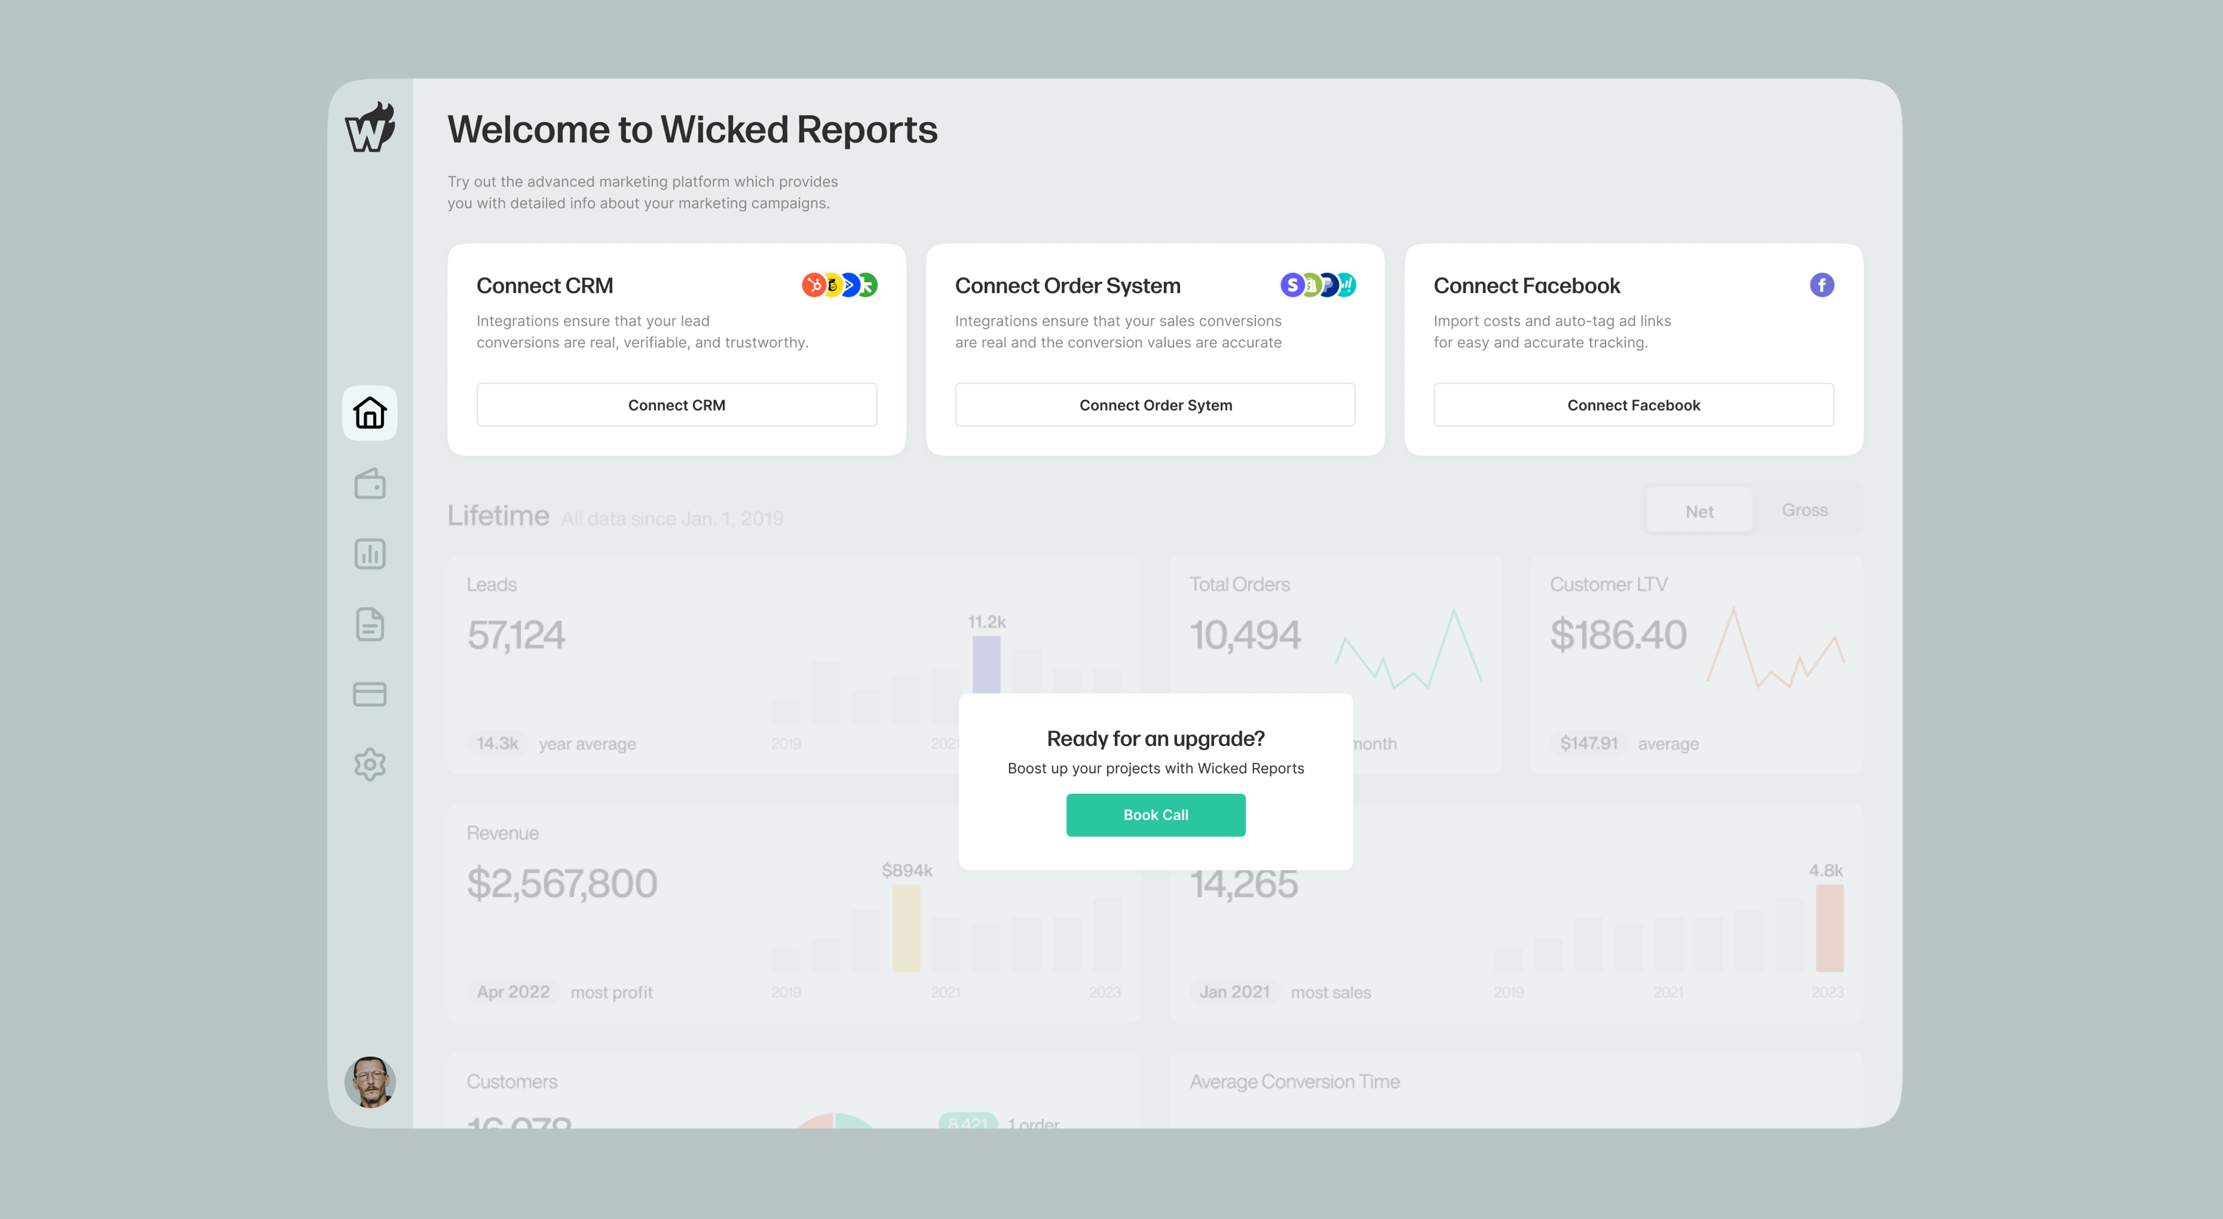Screen dimensions: 2223x1219
Task: Click the highlighted 4.8k red bar
Action: pyautogui.click(x=1829, y=928)
